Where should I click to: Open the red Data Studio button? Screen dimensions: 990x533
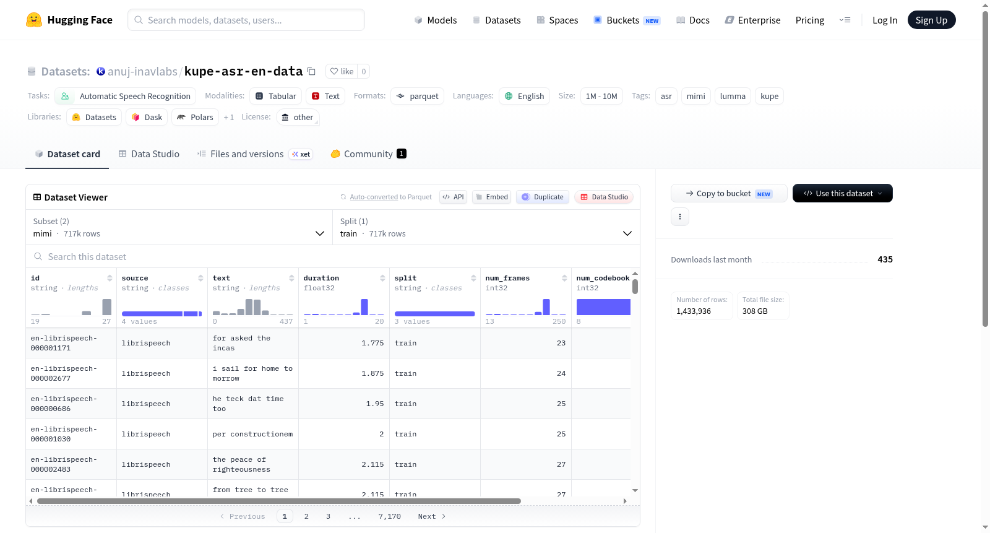(604, 197)
